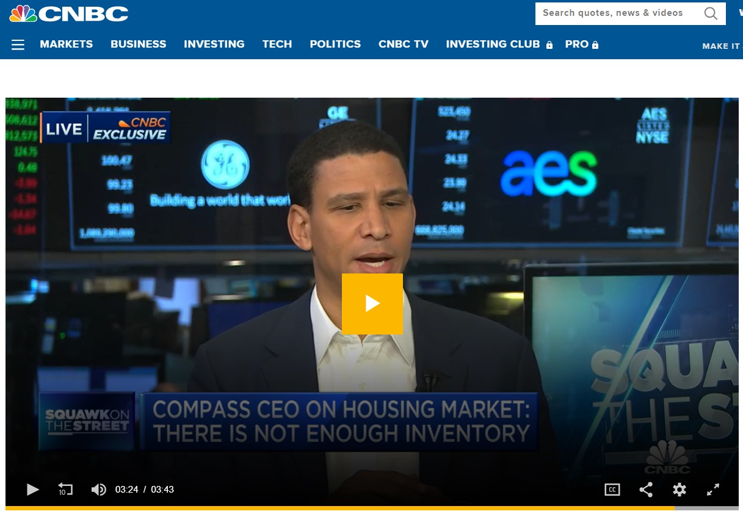The width and height of the screenshot is (743, 514).
Task: Enter fullscreen video mode
Action: click(x=713, y=490)
